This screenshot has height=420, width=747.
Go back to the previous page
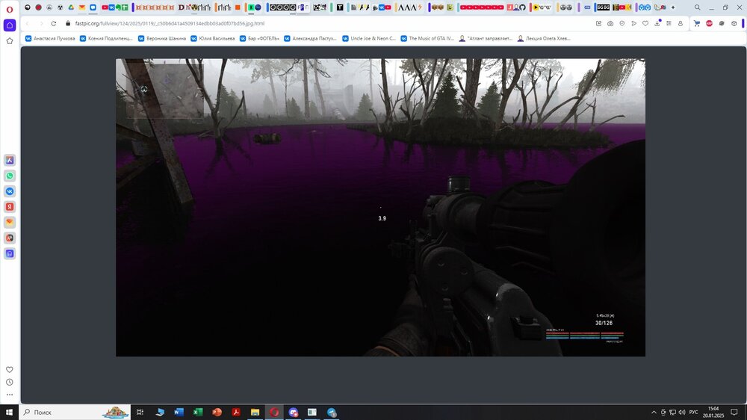pos(27,23)
